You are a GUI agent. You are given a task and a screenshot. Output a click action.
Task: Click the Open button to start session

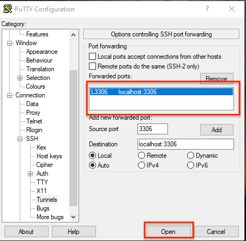pyautogui.click(x=169, y=232)
